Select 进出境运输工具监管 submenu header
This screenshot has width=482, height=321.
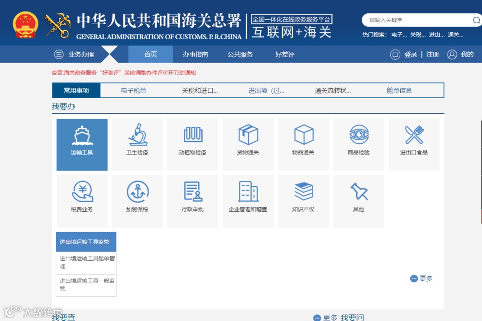click(86, 242)
